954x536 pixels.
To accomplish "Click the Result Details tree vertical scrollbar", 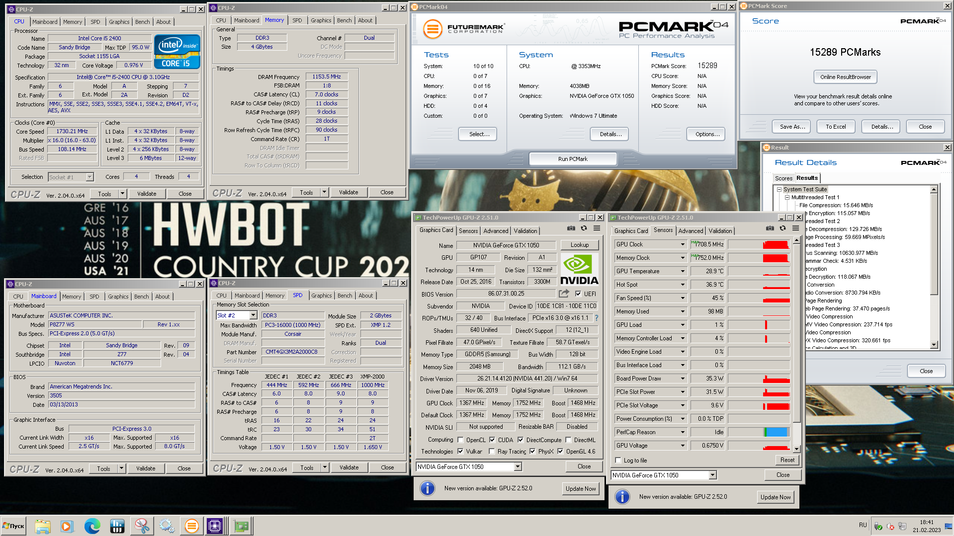I will (934, 267).
